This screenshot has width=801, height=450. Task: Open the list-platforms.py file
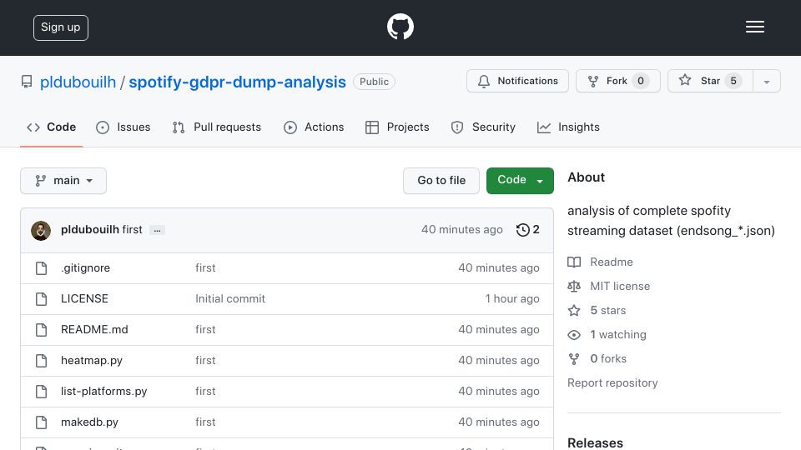(x=103, y=392)
